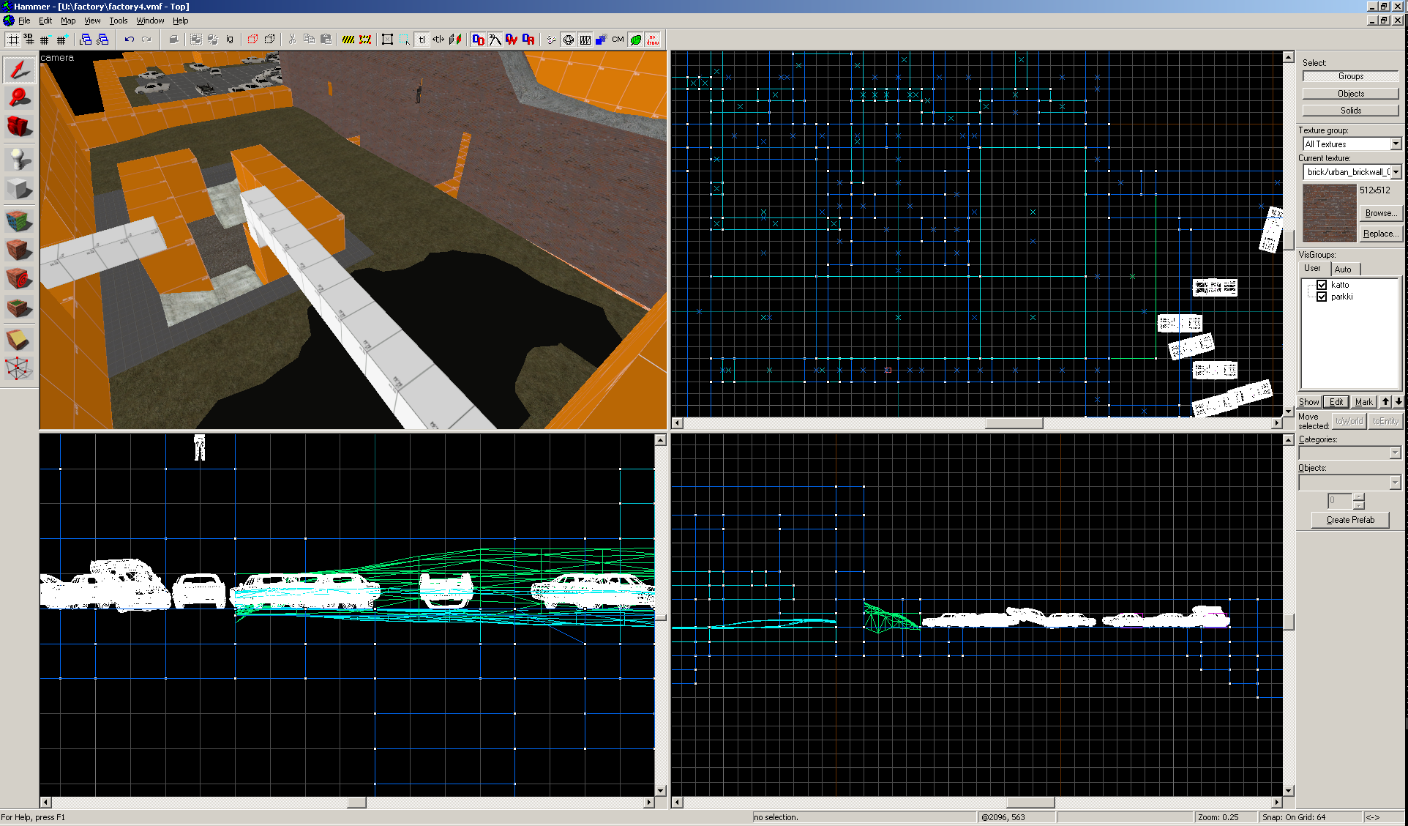Click the Browse texture button
Screen dimensions: 1408x826
(x=1379, y=213)
